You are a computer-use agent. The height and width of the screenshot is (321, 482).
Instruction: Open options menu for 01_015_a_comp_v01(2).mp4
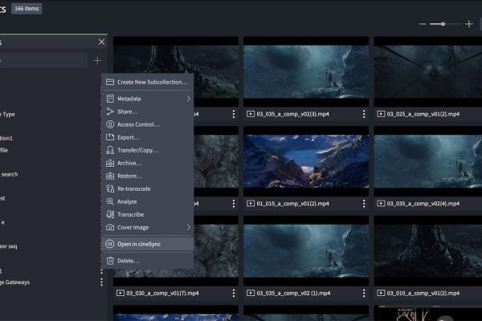(364, 204)
